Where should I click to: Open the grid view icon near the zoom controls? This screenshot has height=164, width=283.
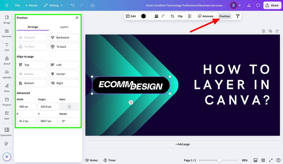[263, 160]
